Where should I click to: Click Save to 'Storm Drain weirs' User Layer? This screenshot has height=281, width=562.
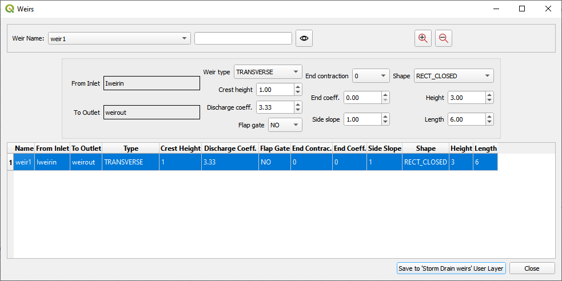click(x=451, y=268)
